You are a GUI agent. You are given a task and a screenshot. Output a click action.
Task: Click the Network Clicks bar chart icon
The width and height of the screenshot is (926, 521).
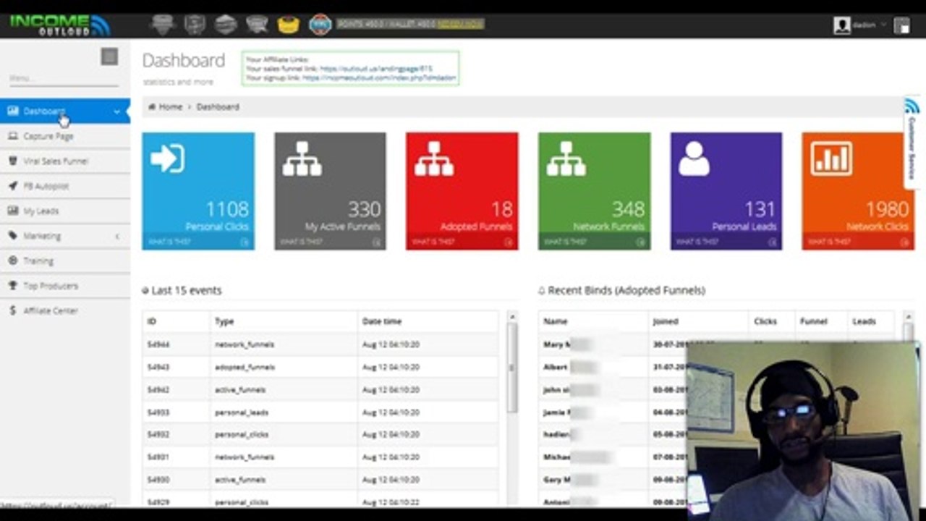(x=831, y=158)
